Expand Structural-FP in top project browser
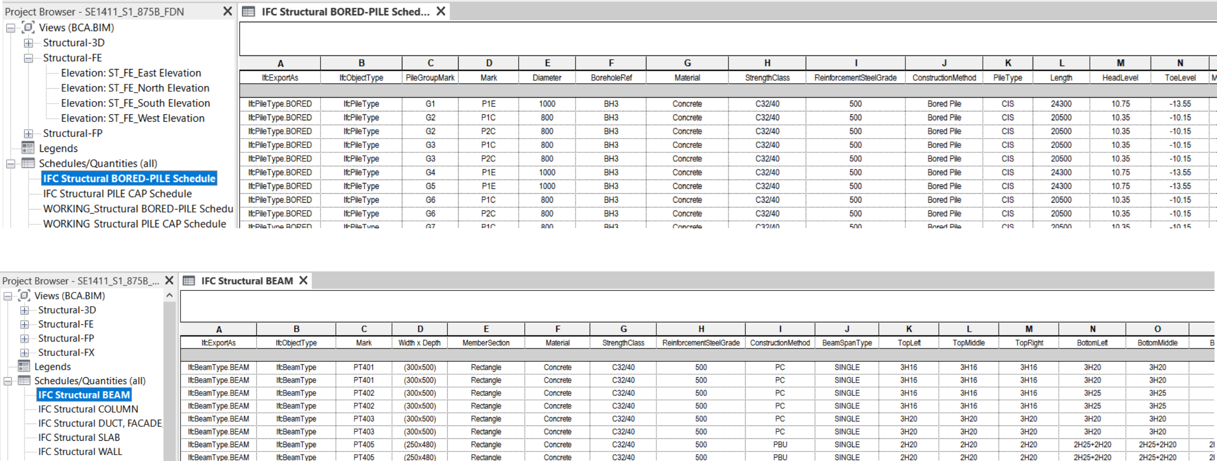The height and width of the screenshot is (461, 1217). pos(29,134)
